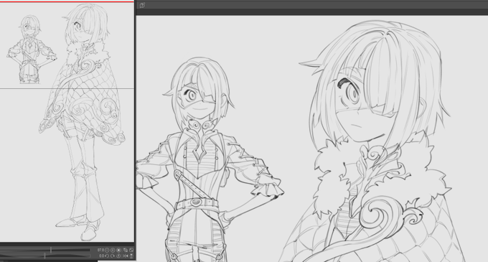Click the zoom percentage value field
Screen dimensions: 488x262
point(100,250)
